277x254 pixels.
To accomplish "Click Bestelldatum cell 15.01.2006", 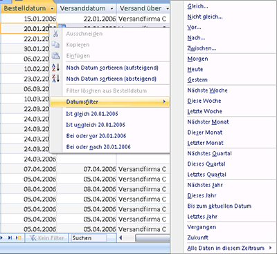I will coord(28,19).
